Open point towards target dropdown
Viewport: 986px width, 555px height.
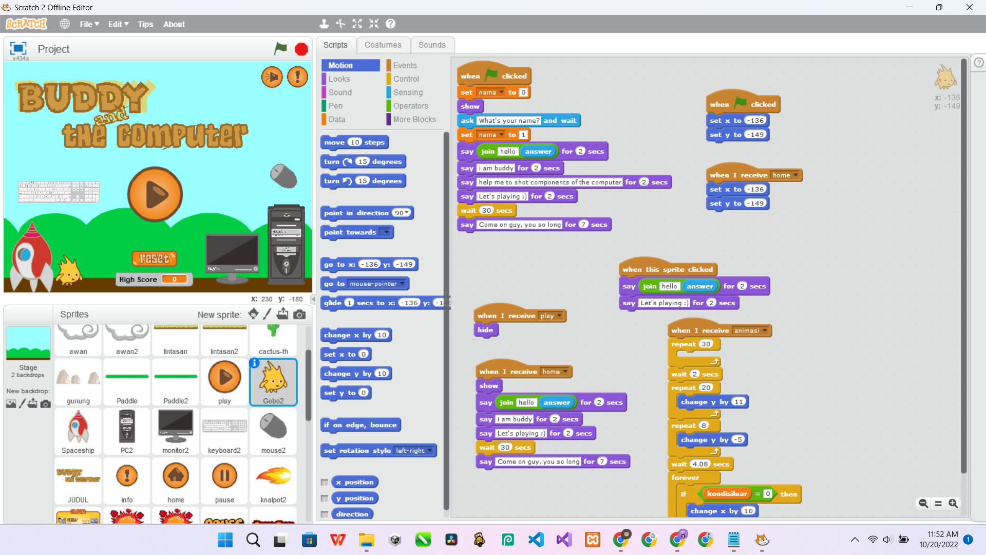click(387, 232)
